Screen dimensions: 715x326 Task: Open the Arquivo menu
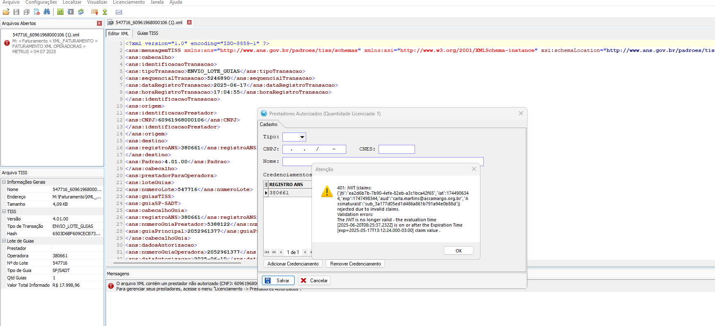11,2
